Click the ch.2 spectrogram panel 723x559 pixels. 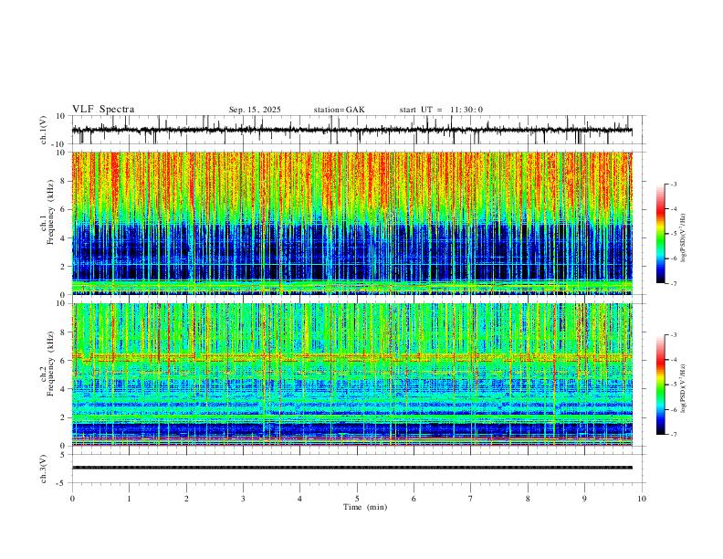point(351,374)
